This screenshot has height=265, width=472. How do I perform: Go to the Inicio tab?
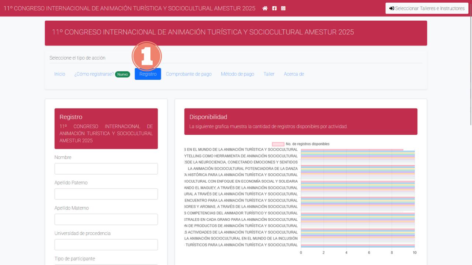(60, 74)
